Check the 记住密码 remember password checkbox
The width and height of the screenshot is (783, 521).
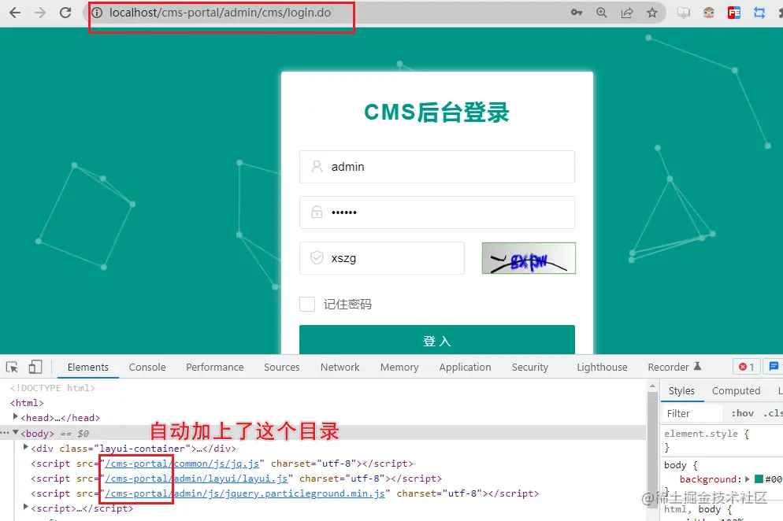tap(307, 304)
